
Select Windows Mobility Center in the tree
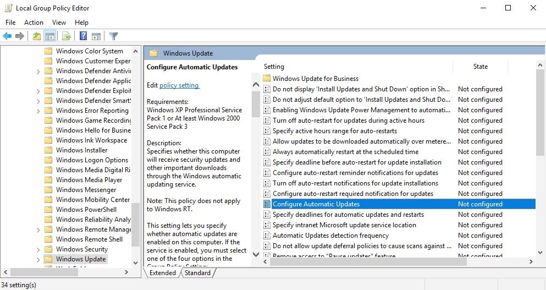click(92, 199)
